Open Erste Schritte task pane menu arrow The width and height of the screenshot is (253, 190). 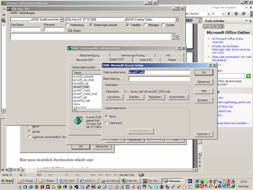coord(246,21)
